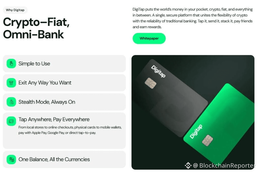This screenshot has width=258, height=172.
Task: Expand the Stealth Mode, Always On panel
Action: pos(64,102)
